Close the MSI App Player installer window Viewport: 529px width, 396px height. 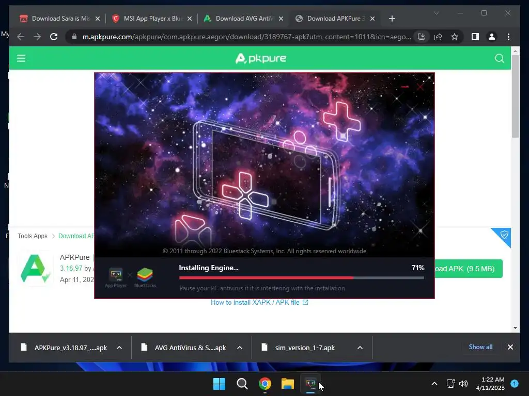click(420, 87)
